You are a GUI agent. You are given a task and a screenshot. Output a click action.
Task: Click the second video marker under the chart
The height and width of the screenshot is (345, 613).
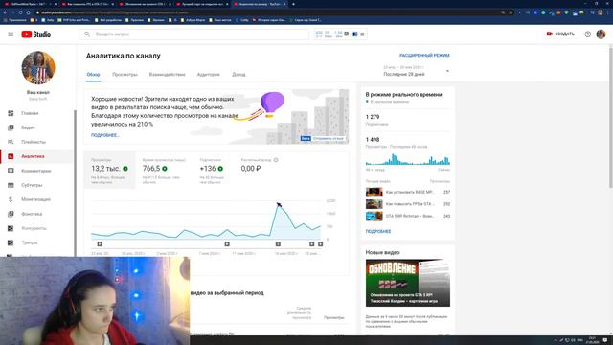[227, 244]
